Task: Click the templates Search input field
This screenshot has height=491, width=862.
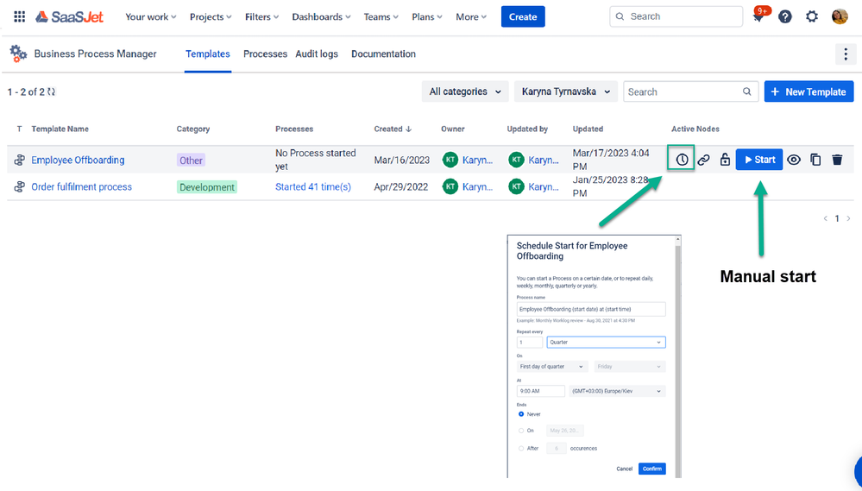Action: pyautogui.click(x=690, y=91)
